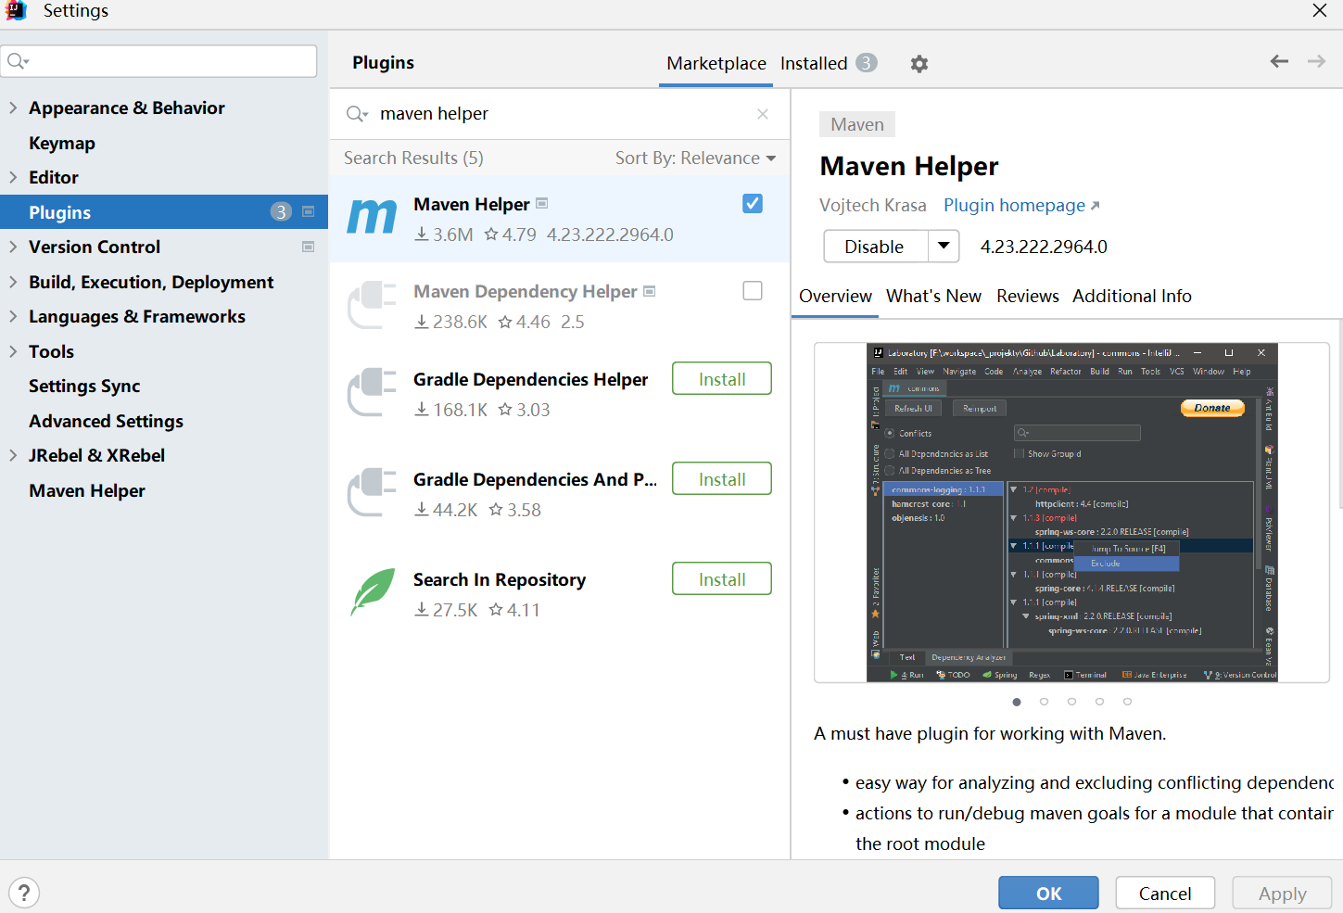The image size is (1343, 913).
Task: Select the second screenshot carousel dot
Action: (x=1044, y=702)
